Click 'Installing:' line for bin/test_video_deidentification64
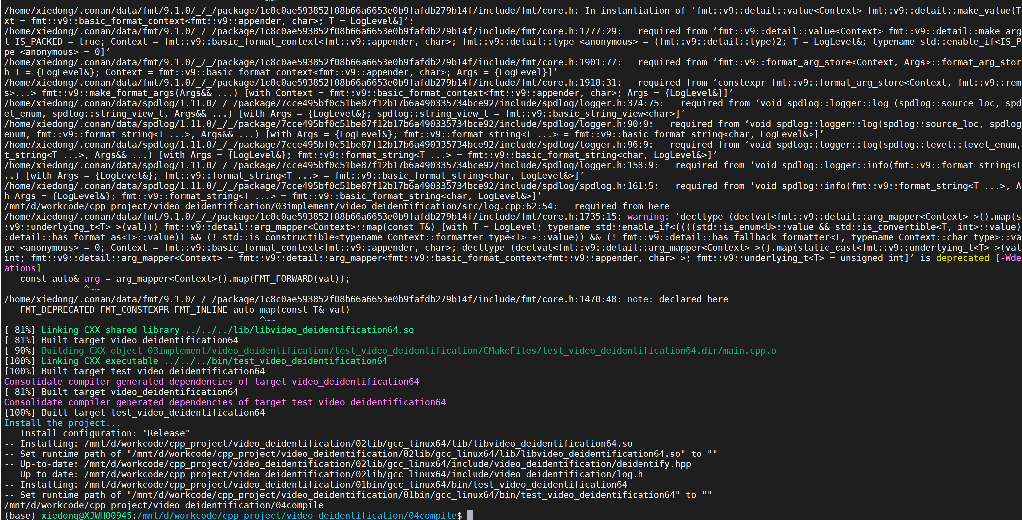 click(315, 485)
